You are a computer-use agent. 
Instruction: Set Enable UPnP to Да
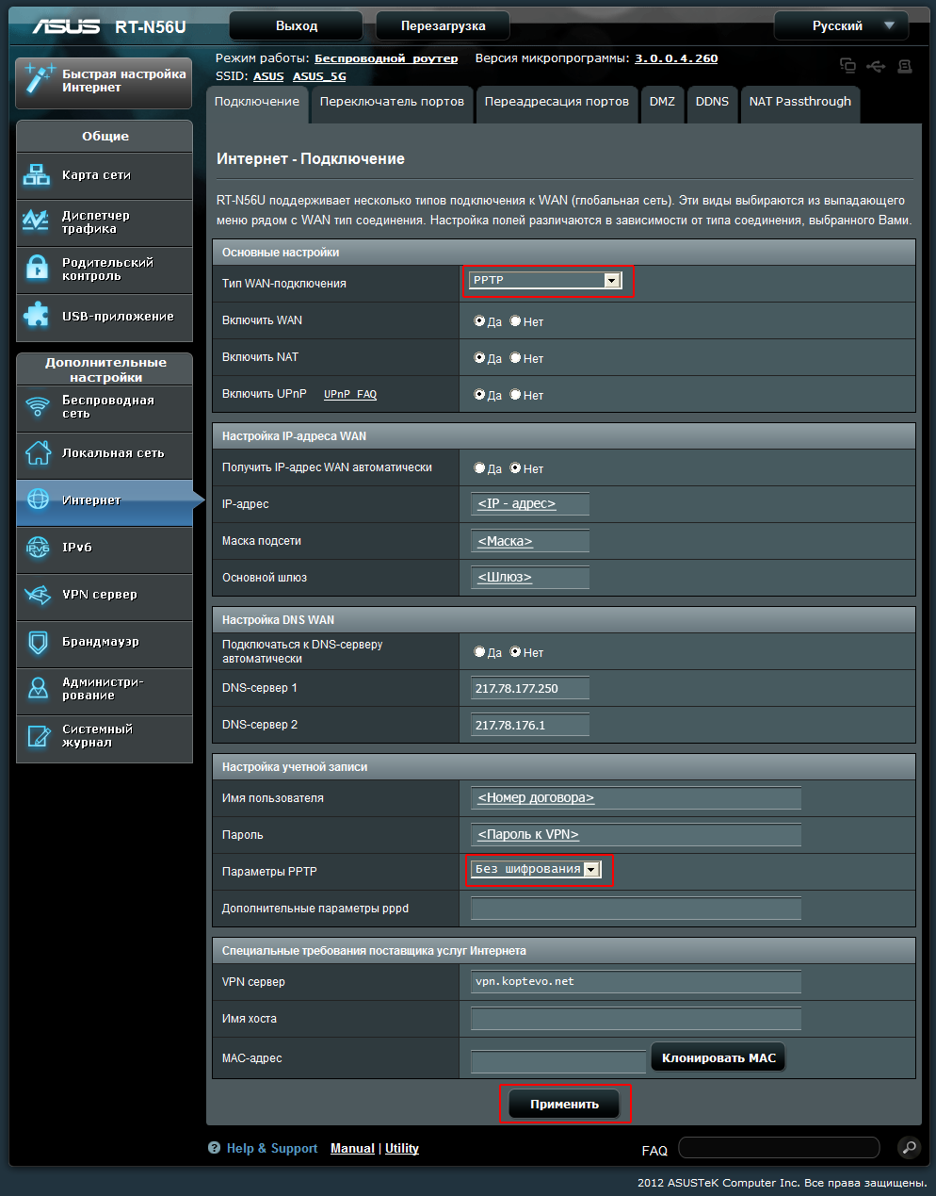pos(479,394)
